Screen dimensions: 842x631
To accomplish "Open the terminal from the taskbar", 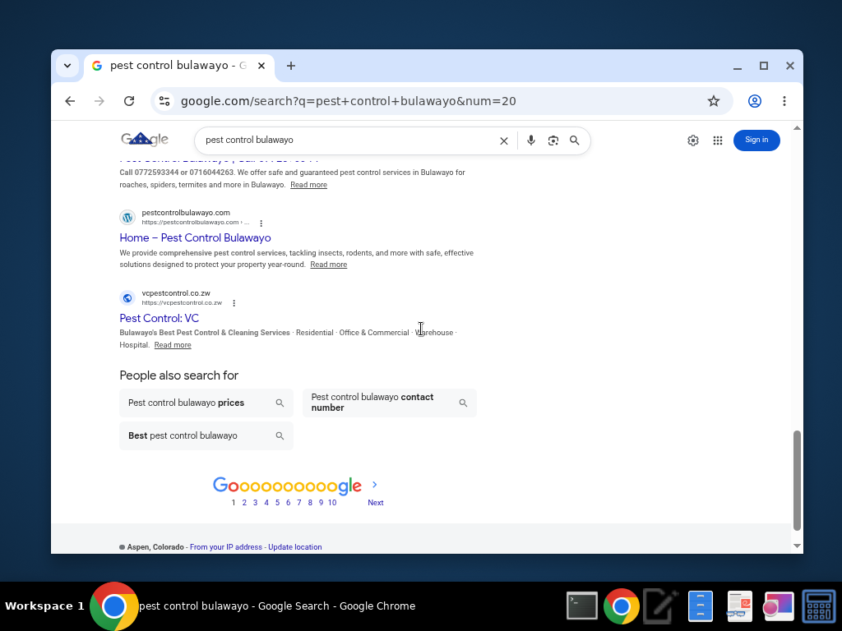I will 582,606.
